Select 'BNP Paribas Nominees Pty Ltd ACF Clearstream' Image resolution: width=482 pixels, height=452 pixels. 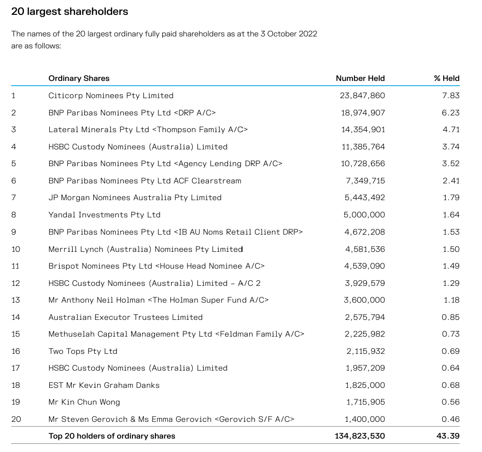[x=145, y=181]
